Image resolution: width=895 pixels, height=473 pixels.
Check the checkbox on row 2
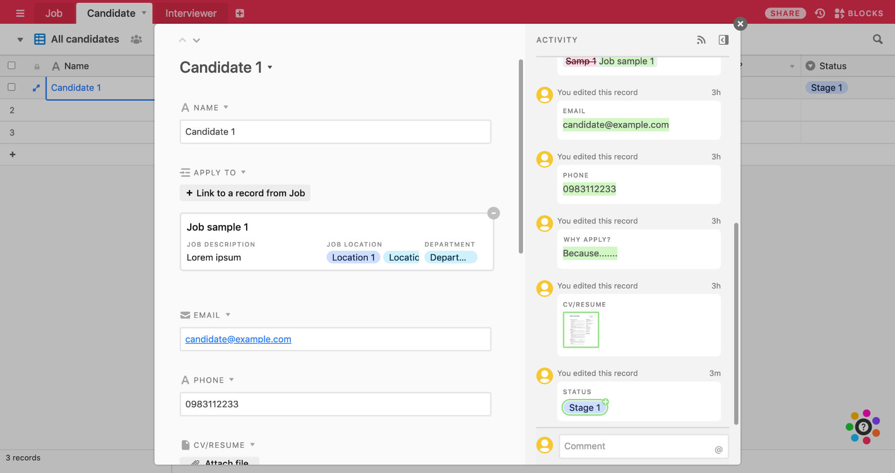[12, 110]
